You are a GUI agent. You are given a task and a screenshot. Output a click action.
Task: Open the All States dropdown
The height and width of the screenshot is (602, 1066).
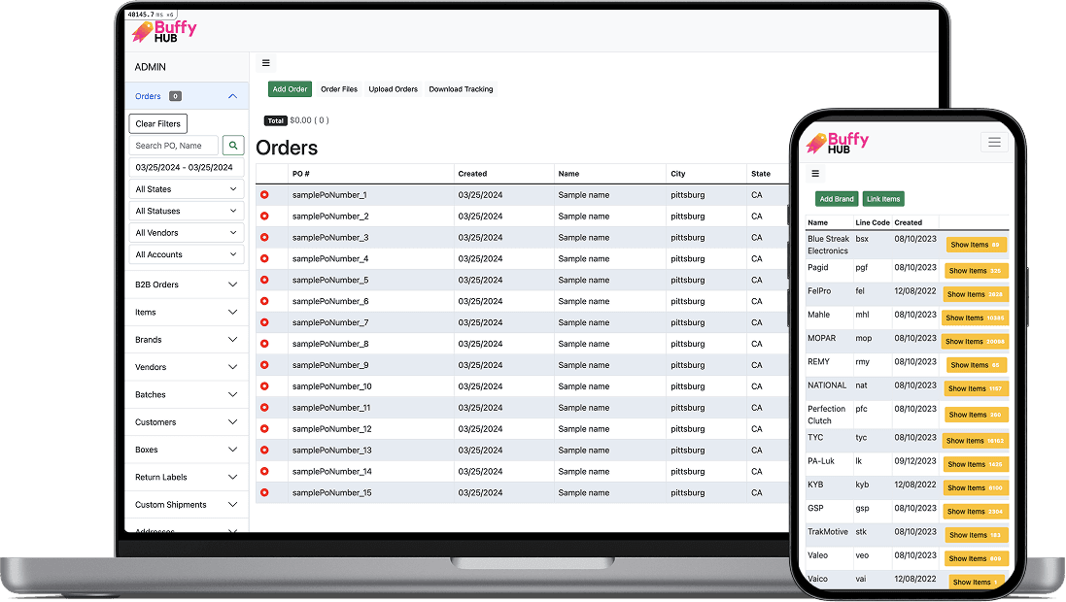(187, 189)
